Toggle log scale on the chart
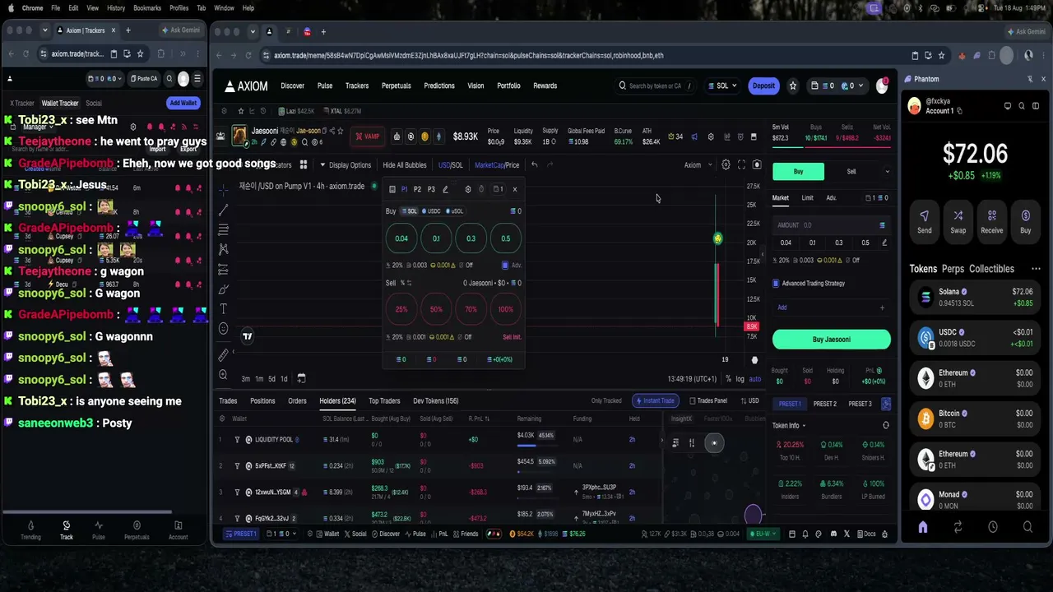This screenshot has height=592, width=1053. click(x=740, y=379)
